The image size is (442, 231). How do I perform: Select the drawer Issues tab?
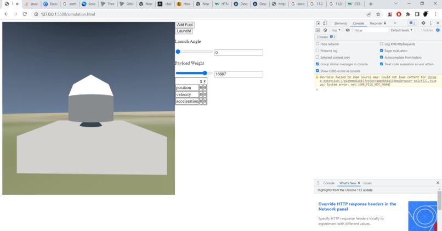(367, 183)
